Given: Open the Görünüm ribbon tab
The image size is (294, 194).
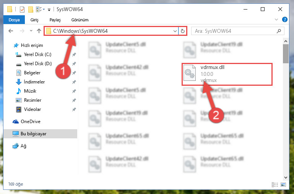Looking at the screenshot, I should 80,20.
